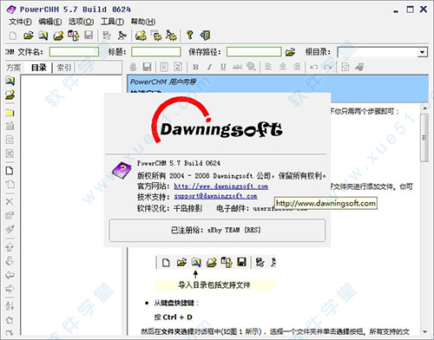Toggle Underline formatting in editor toolbar
The image size is (434, 340).
pos(223,67)
